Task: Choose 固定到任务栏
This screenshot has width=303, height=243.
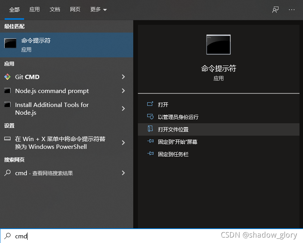Action: pyautogui.click(x=219, y=154)
